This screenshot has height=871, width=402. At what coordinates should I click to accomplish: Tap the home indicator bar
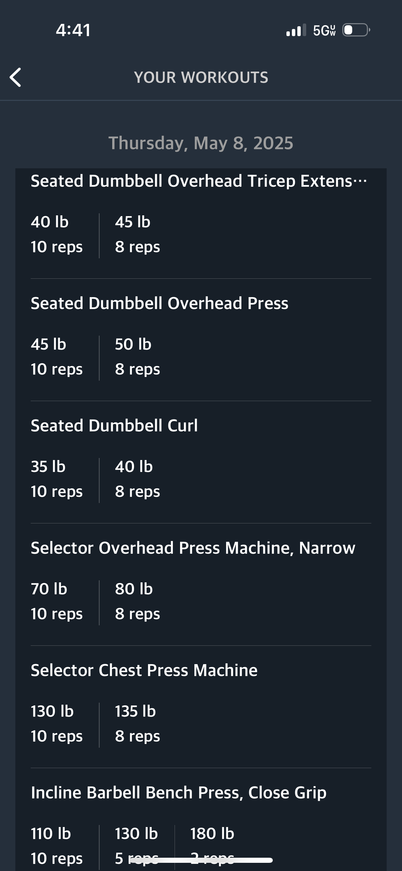point(201,860)
